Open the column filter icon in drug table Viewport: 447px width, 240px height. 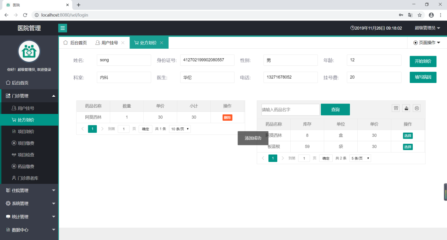coord(396,108)
